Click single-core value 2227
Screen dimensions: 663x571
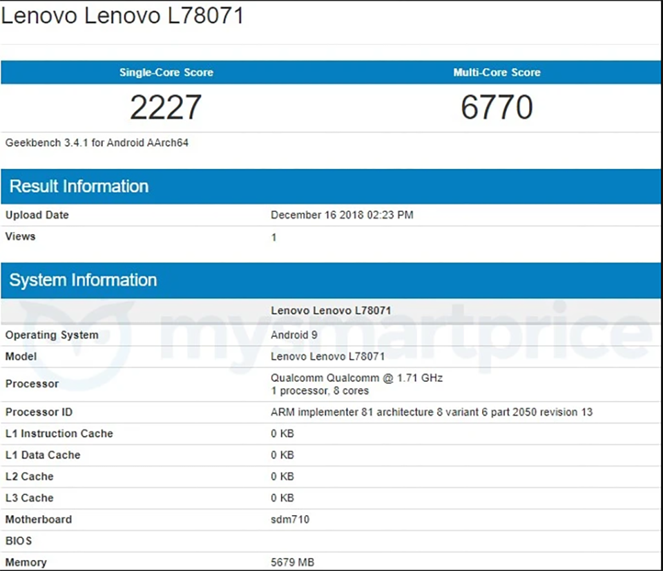pyautogui.click(x=166, y=107)
